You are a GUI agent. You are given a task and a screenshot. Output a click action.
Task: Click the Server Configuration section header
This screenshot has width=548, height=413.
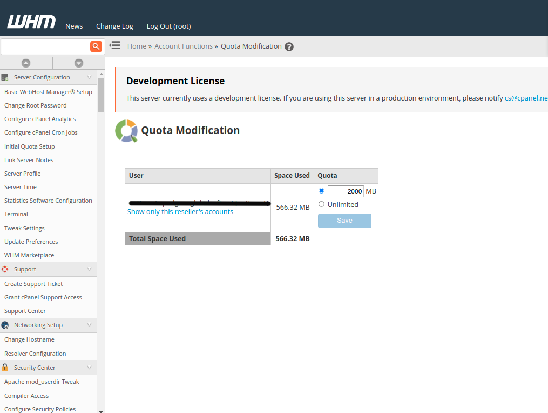(x=42, y=77)
